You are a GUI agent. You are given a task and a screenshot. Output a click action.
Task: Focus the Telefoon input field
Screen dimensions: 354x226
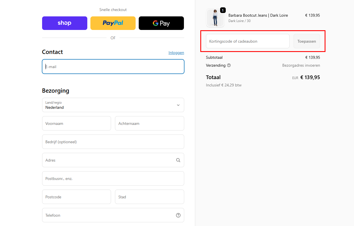[109, 215]
